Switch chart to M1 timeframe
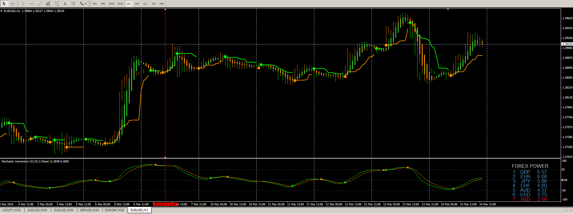 (95, 4)
